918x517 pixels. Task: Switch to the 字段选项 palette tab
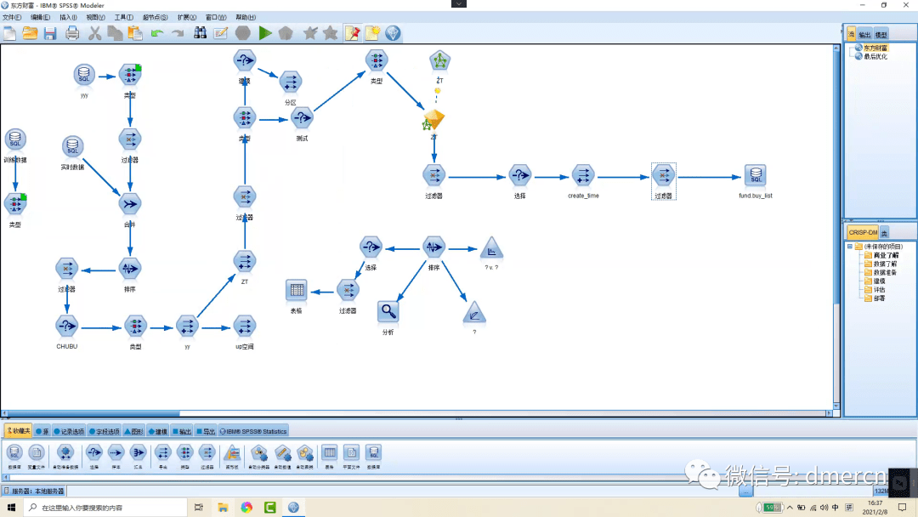click(105, 431)
